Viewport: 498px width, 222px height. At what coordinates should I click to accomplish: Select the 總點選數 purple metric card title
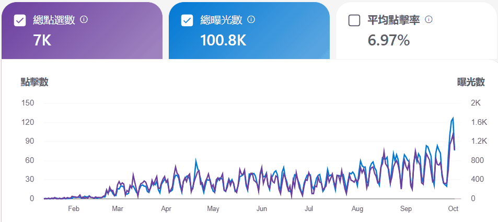(54, 20)
